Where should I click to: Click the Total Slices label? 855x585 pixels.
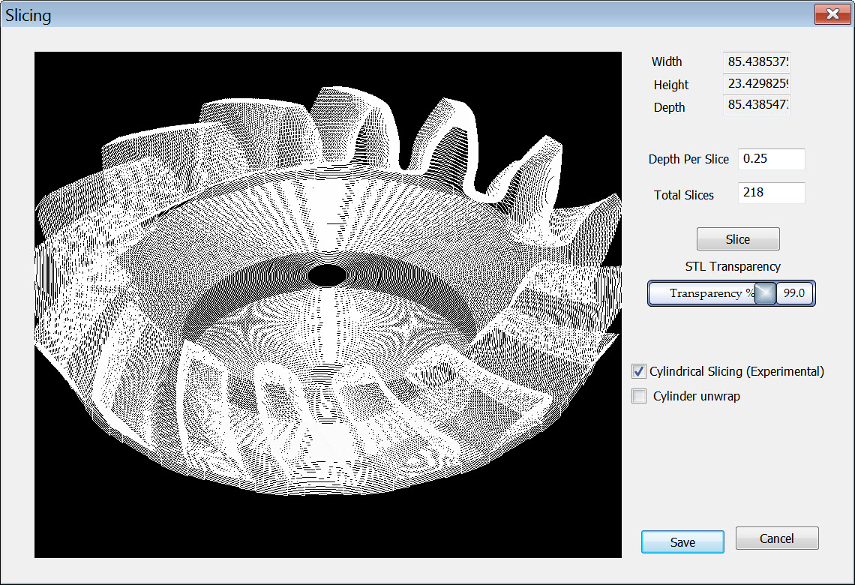click(x=684, y=195)
